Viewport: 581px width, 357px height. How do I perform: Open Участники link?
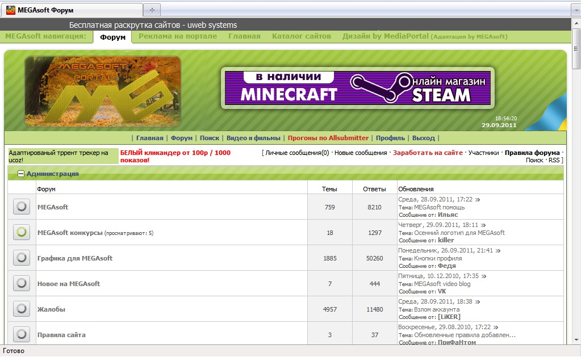(x=483, y=153)
